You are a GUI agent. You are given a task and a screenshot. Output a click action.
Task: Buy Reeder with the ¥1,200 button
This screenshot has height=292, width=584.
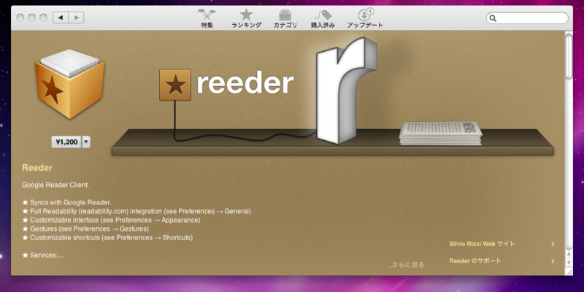66,142
